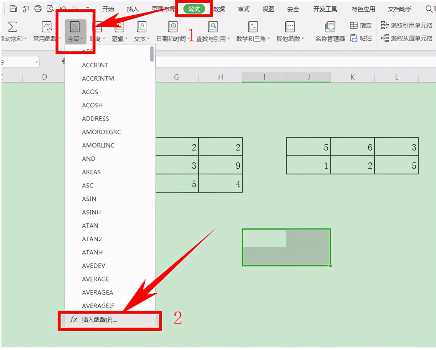This screenshot has width=436, height=350.
Task: Click the 查找与引用 lookup functions icon
Action: pos(213,27)
